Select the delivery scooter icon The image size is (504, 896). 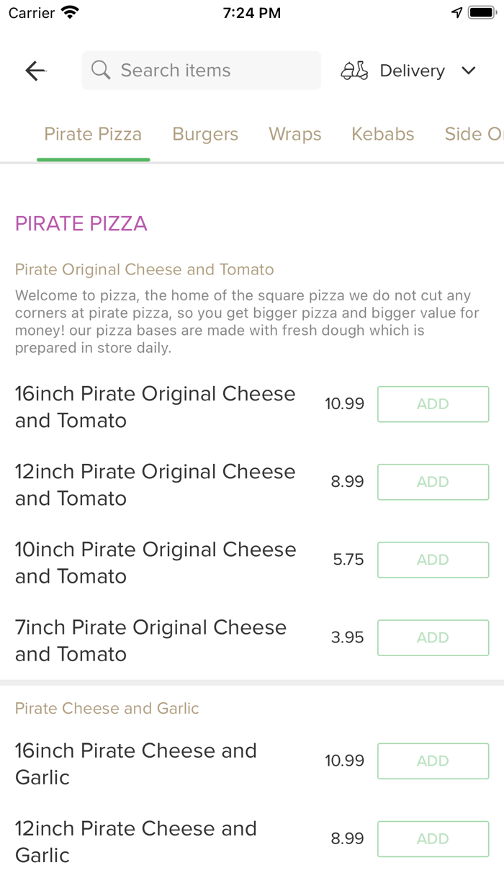coord(354,71)
